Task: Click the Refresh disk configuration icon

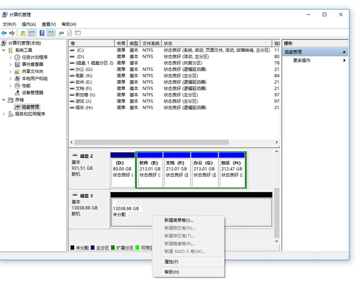Action: tap(61, 33)
